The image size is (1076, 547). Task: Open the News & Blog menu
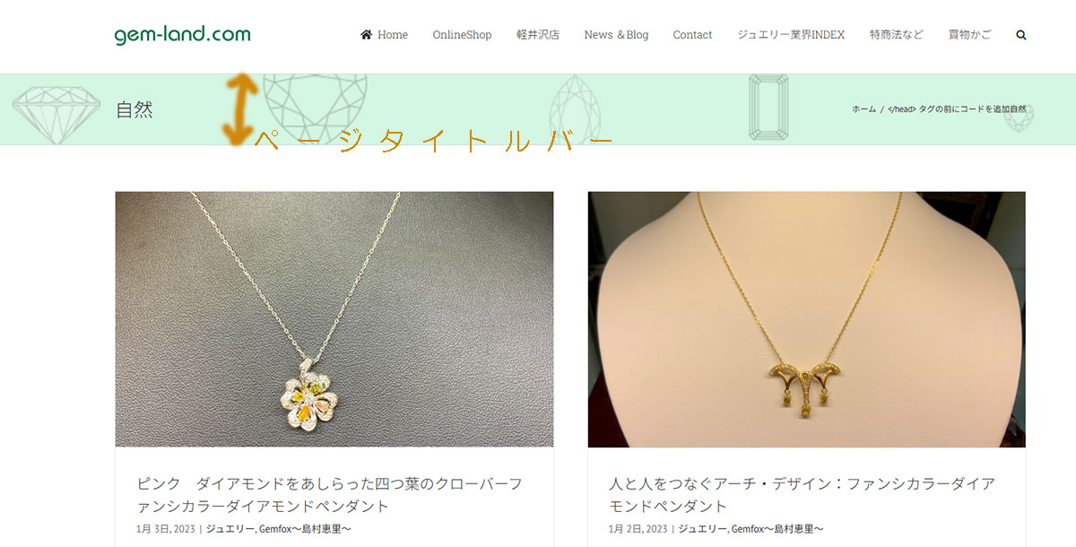tap(616, 35)
